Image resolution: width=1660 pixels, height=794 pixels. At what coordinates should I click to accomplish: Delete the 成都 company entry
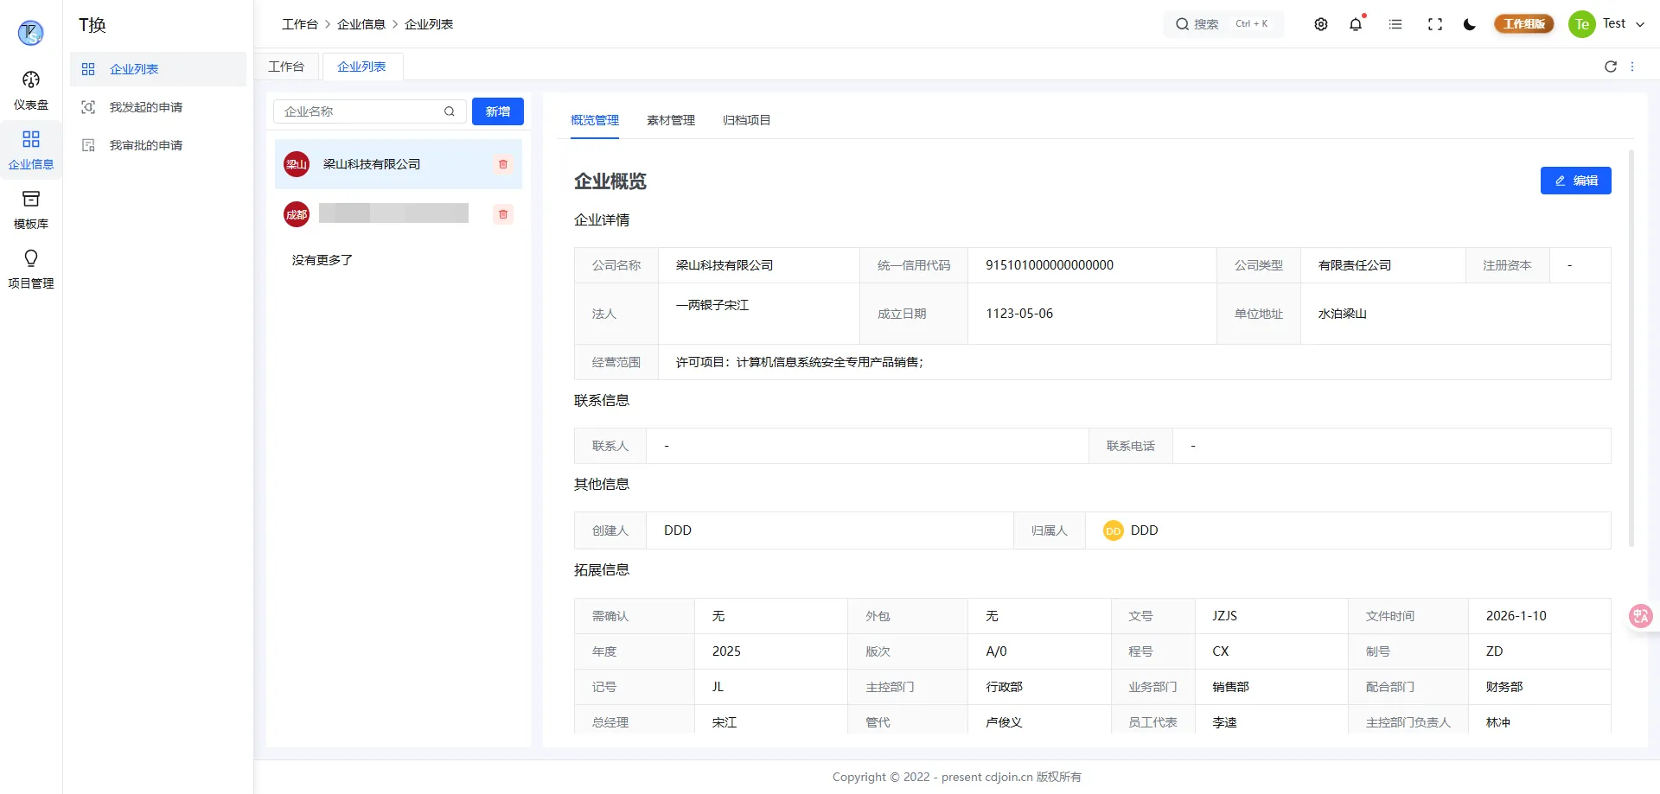pos(502,214)
